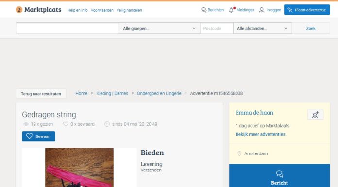Click heart icon beside 0 x bewaard
This screenshot has width=338, height=187.
(66, 124)
